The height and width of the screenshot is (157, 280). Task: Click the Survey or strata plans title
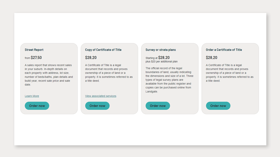pyautogui.click(x=160, y=50)
